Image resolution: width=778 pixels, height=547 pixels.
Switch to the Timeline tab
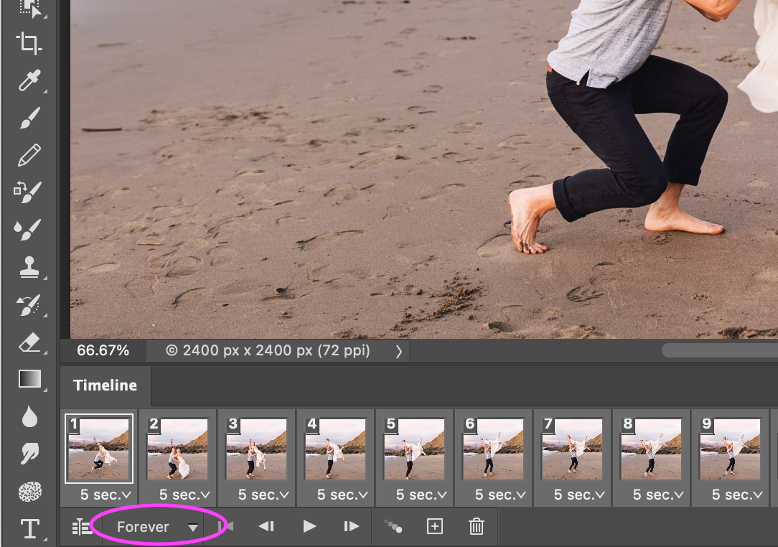(105, 385)
